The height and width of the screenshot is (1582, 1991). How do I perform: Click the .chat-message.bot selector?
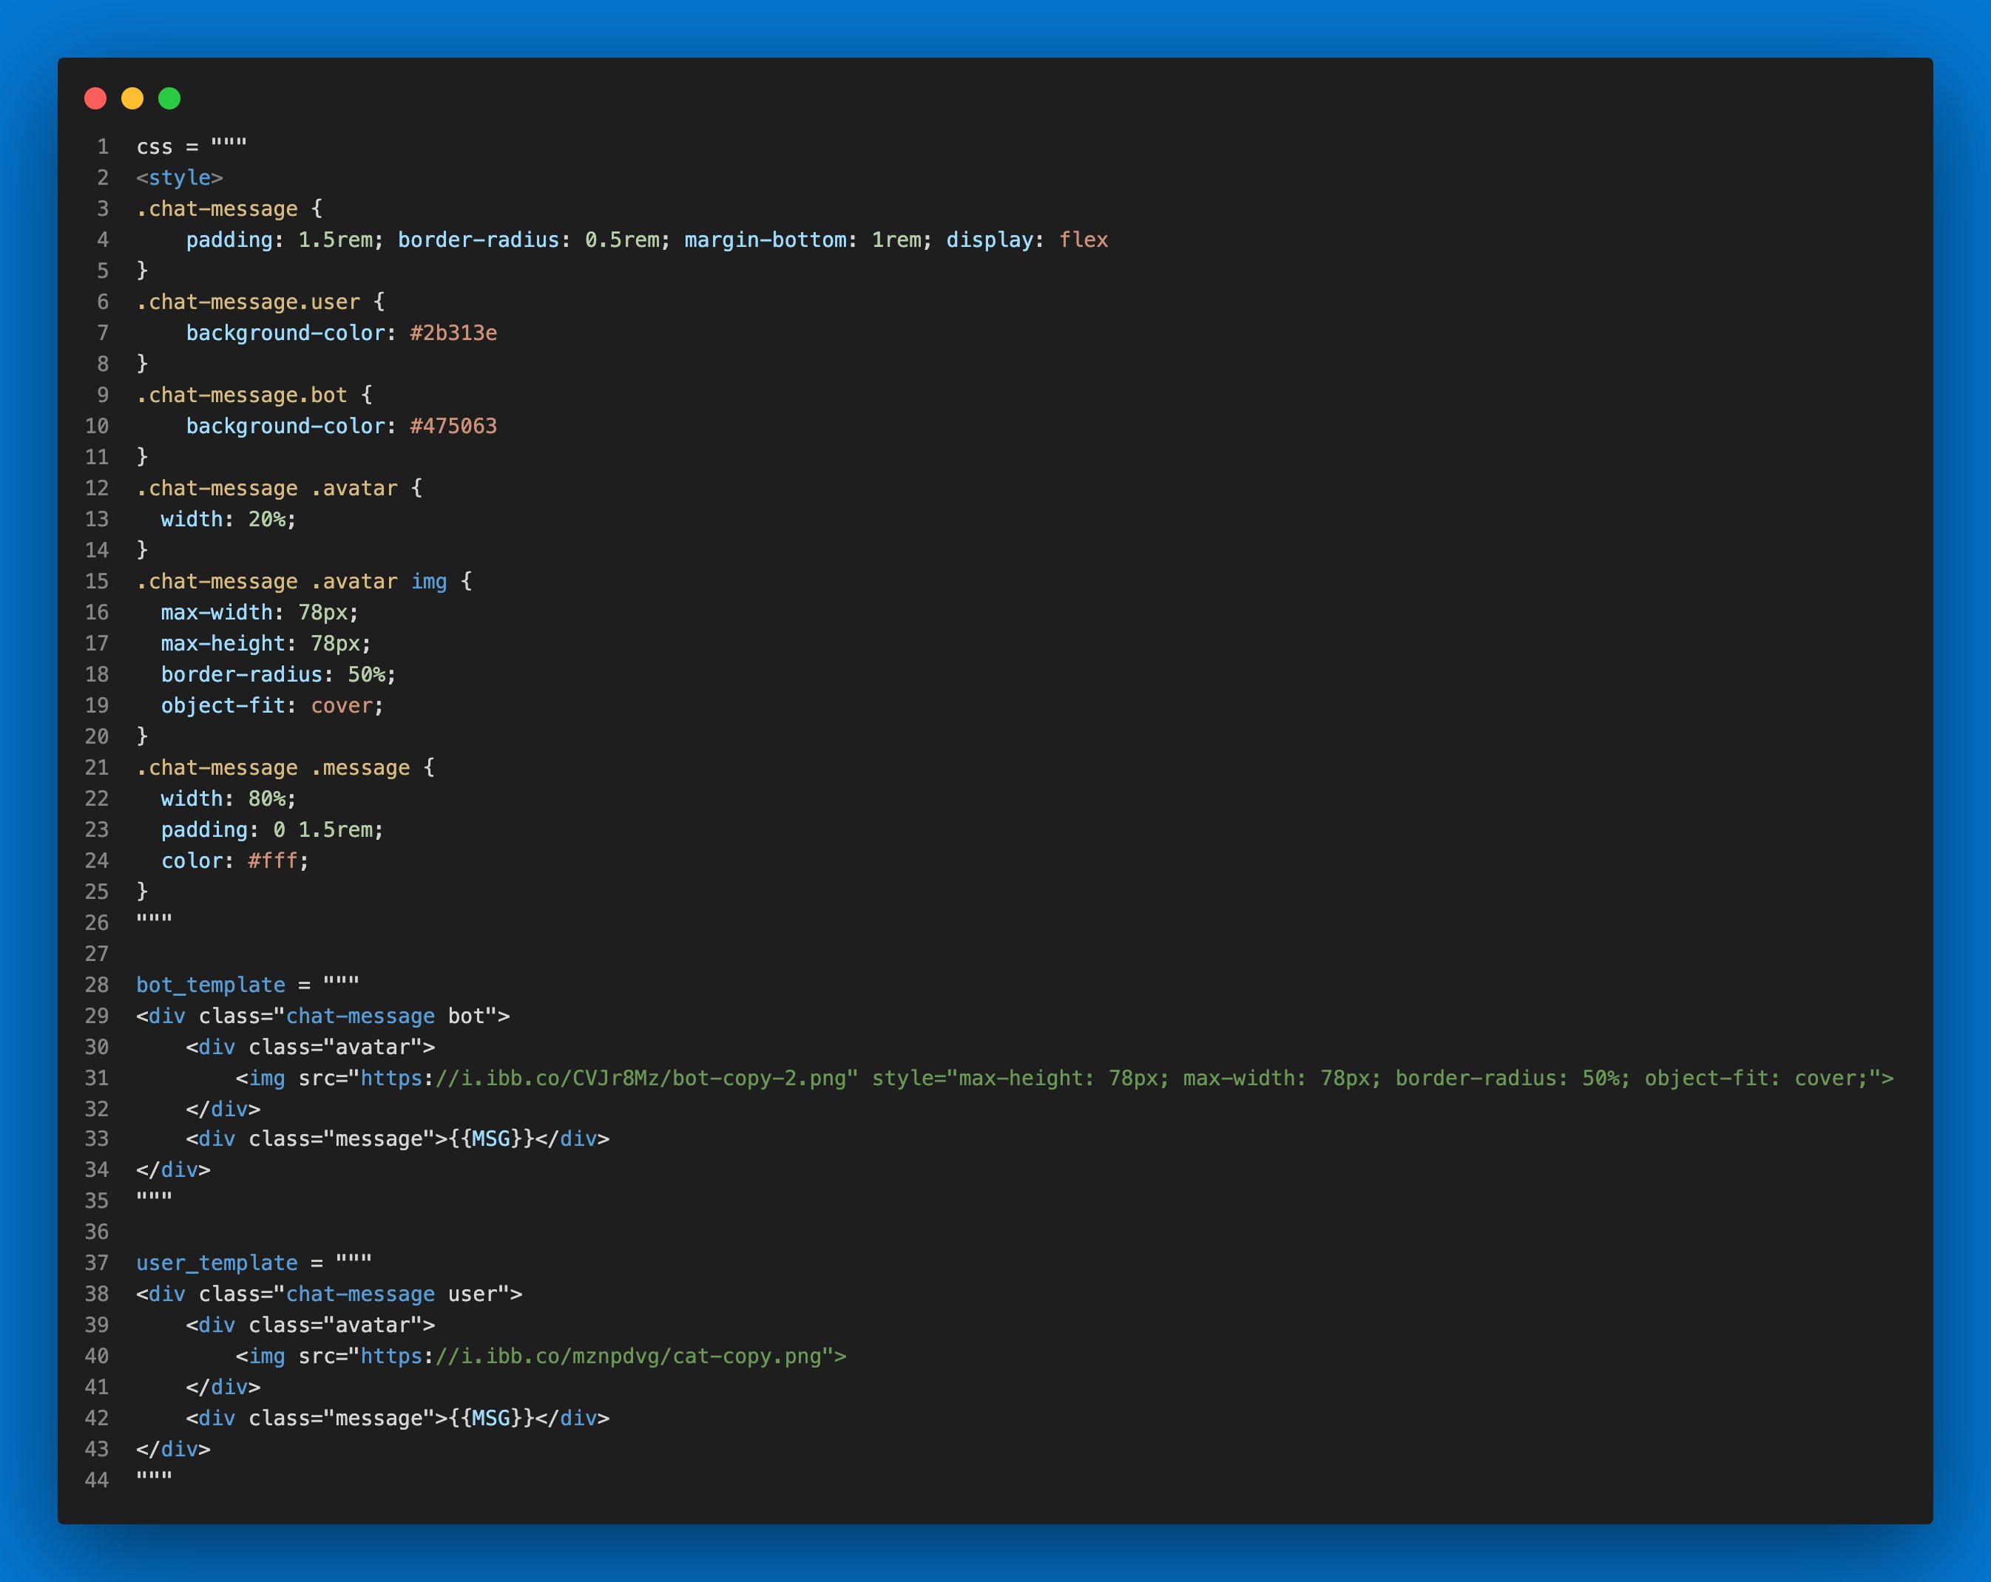[242, 395]
